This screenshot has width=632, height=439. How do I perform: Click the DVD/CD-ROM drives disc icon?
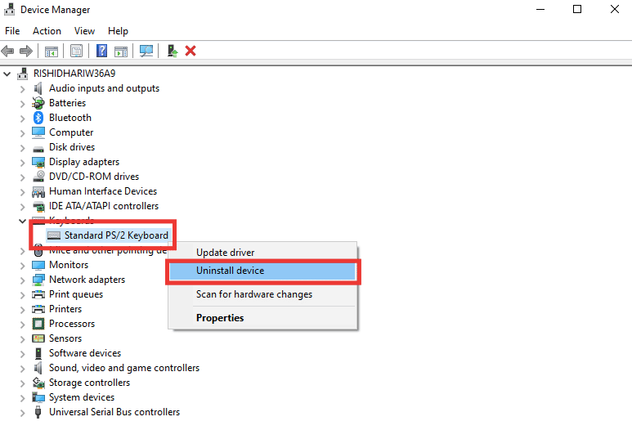coord(38,176)
